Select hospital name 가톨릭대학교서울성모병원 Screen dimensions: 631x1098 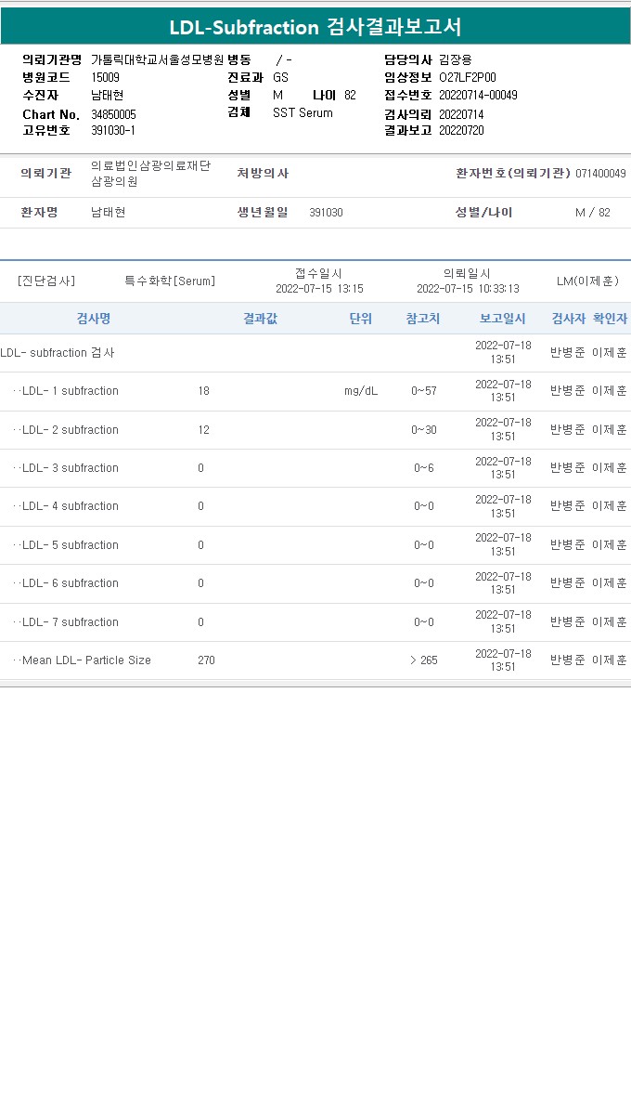click(158, 59)
